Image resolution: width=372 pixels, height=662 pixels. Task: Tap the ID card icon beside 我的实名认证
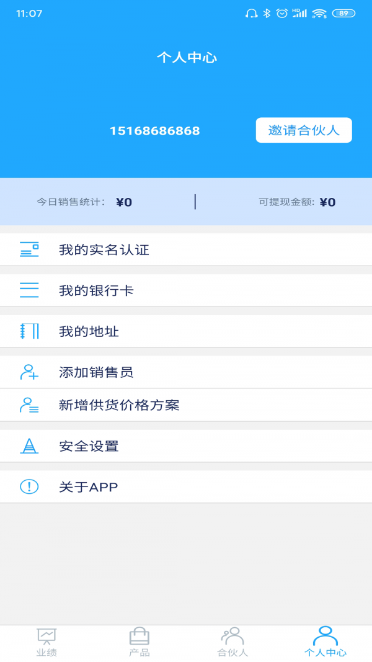coord(29,250)
